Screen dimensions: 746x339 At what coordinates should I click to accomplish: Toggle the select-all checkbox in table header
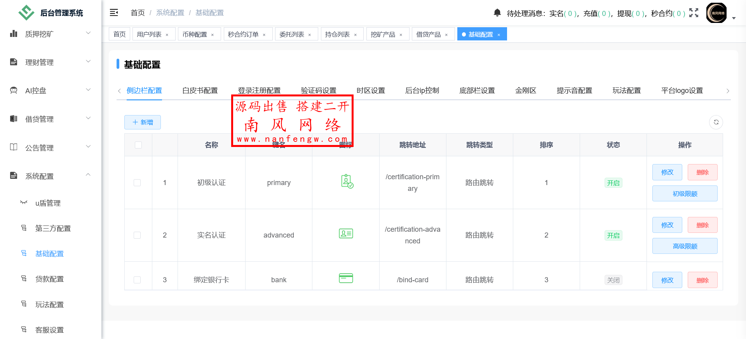pos(138,145)
